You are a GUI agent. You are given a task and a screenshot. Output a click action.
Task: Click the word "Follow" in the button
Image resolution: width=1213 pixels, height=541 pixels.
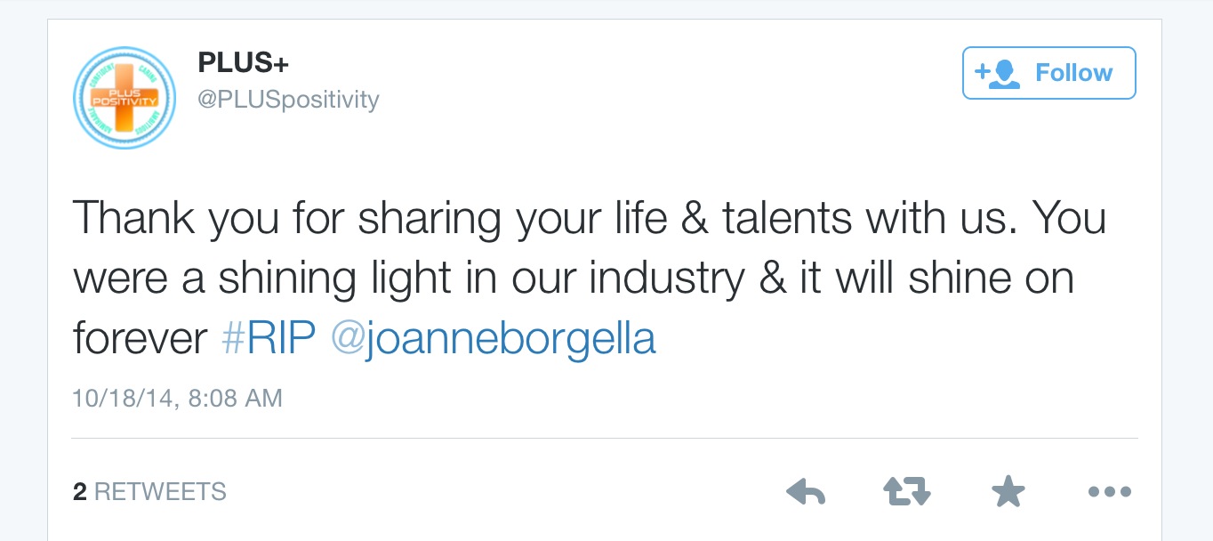click(1073, 73)
